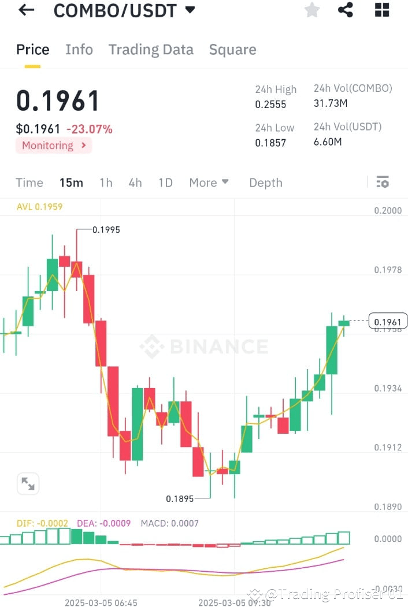Expand the More timeframes dropdown
408x607 pixels.
pos(208,183)
